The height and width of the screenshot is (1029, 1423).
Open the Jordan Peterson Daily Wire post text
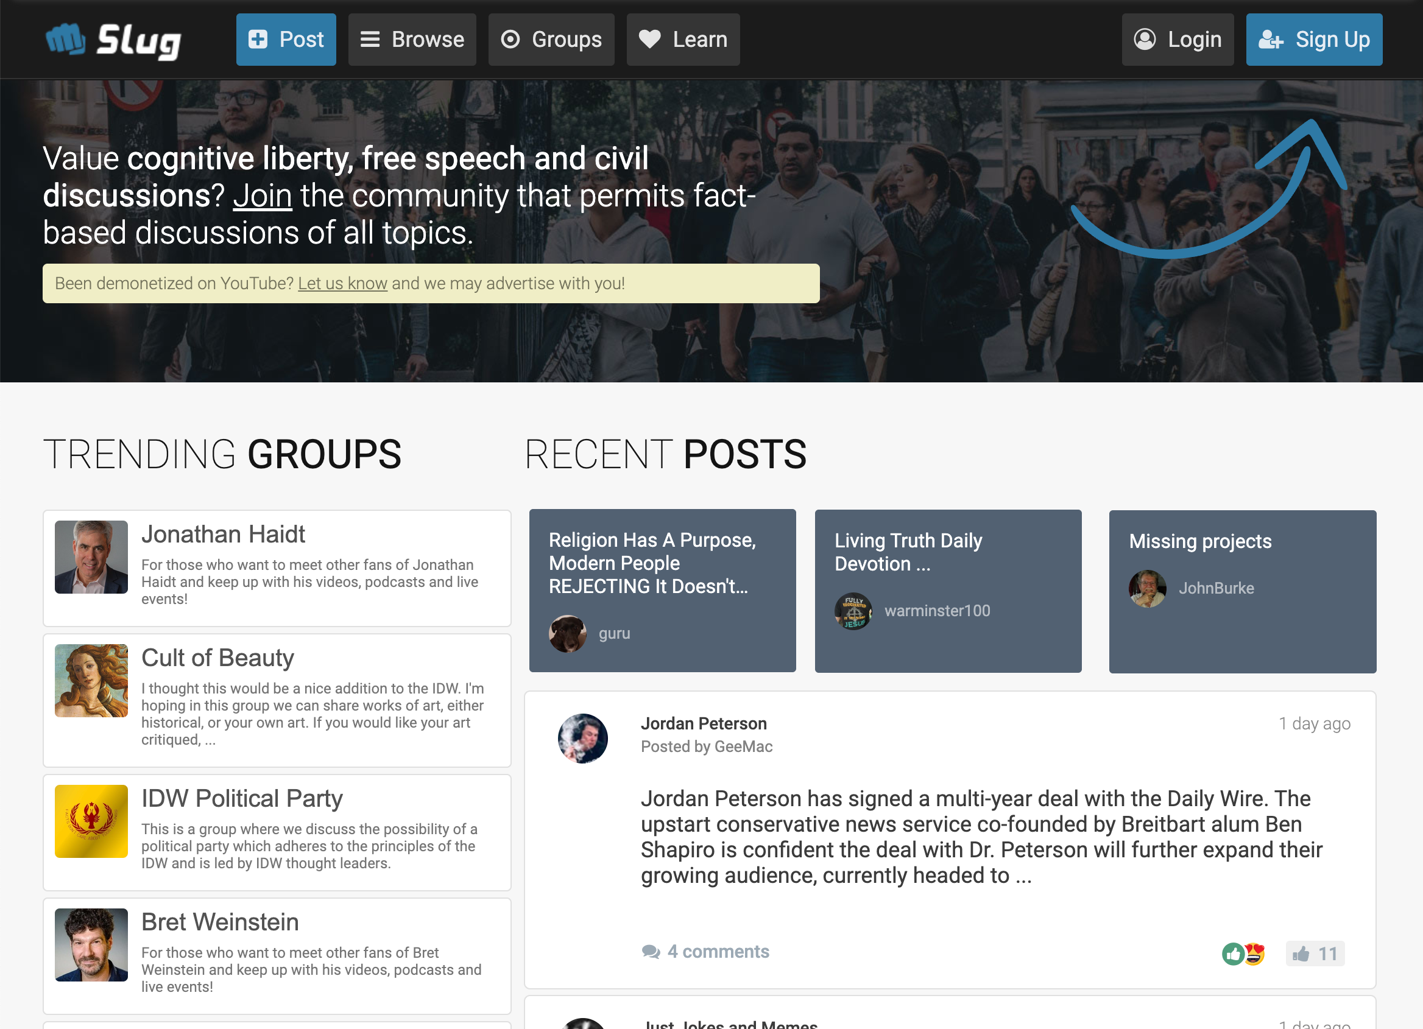pyautogui.click(x=981, y=837)
